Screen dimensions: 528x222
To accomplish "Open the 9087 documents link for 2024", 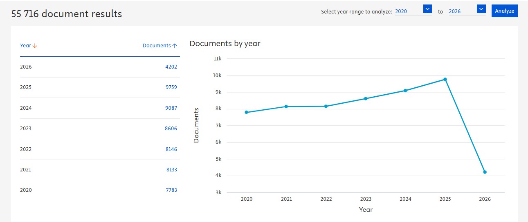I will click(x=171, y=108).
